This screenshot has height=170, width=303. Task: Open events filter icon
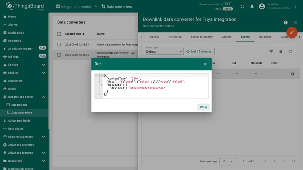click(x=271, y=51)
